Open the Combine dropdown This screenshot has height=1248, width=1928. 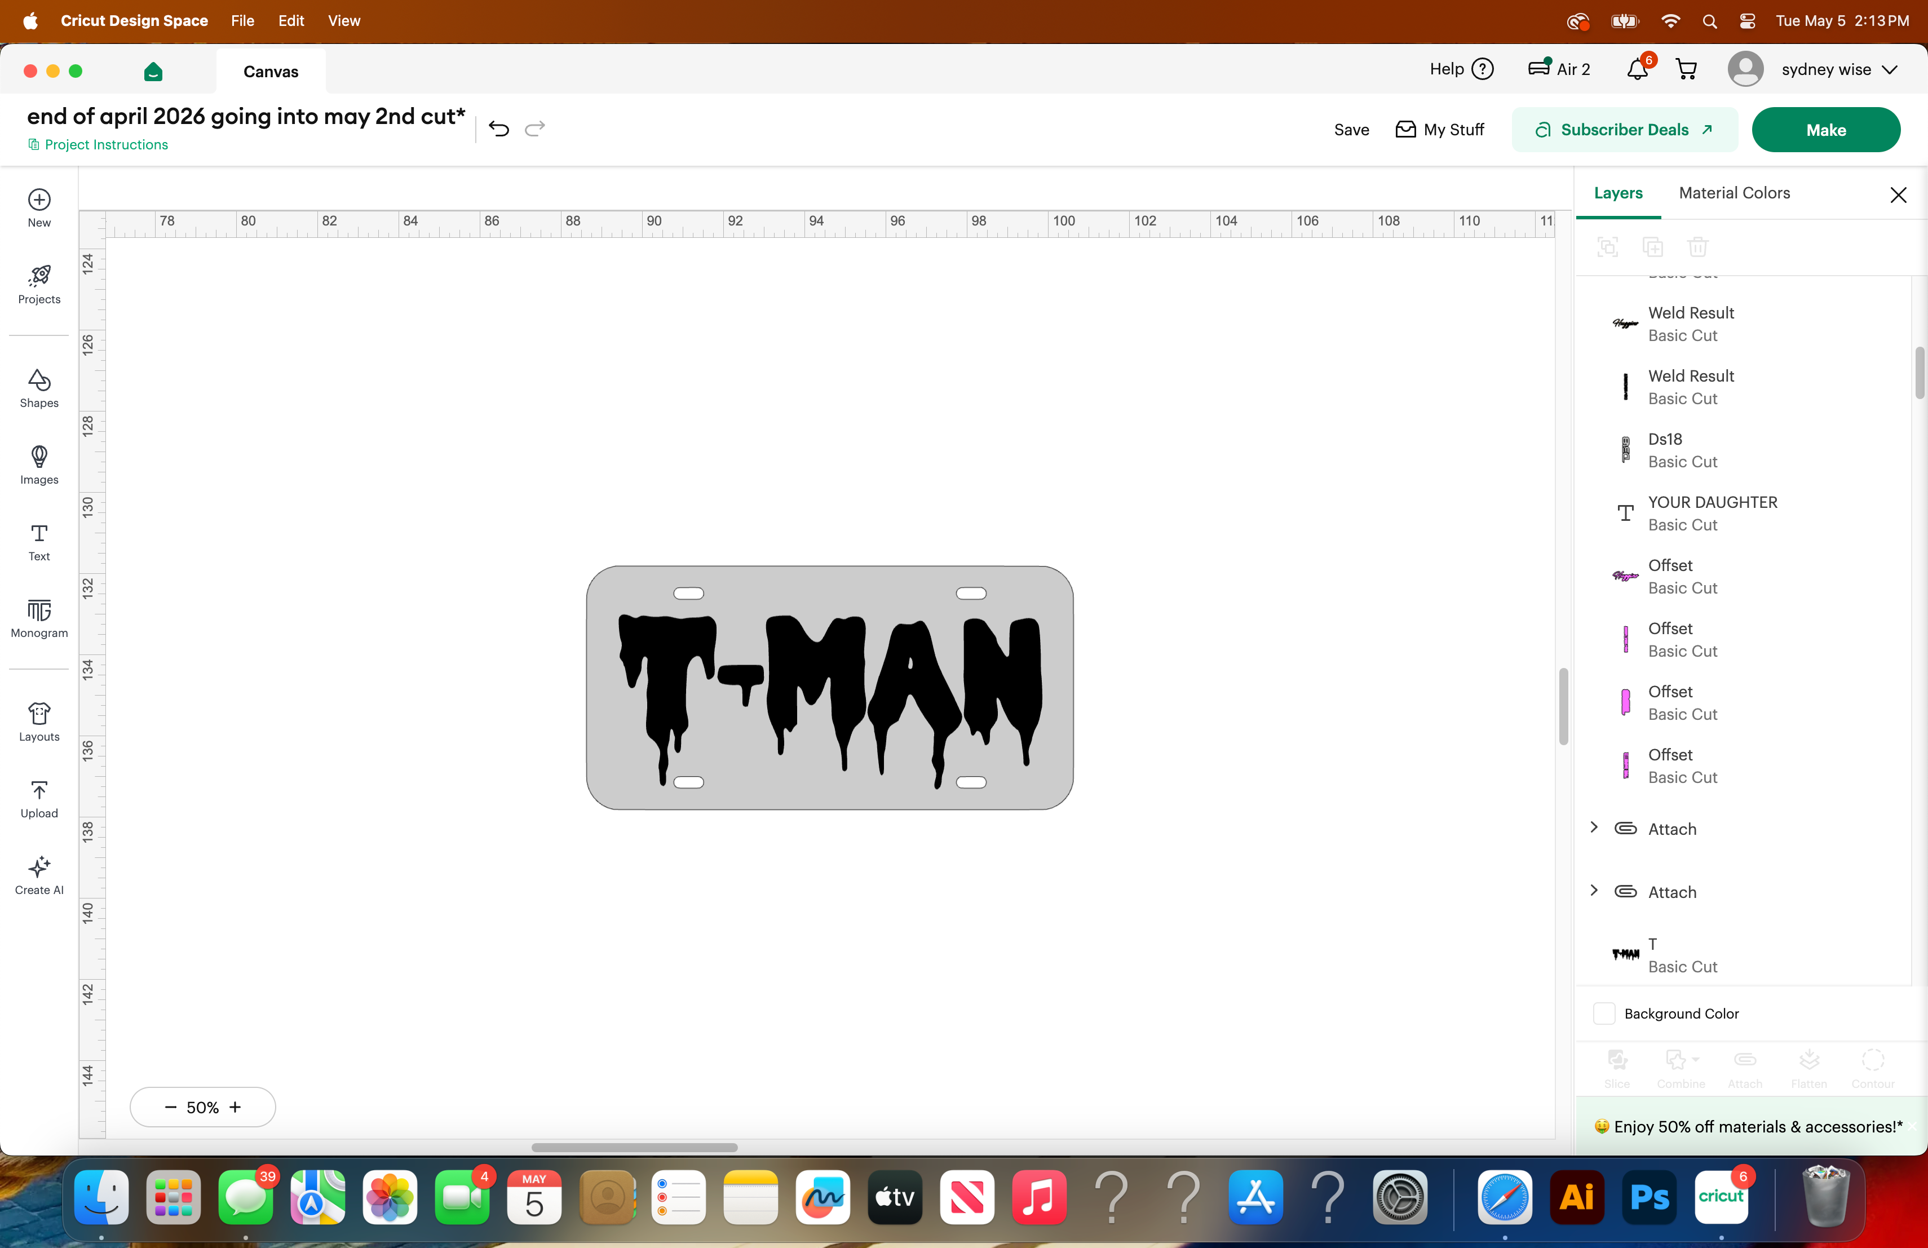(1681, 1069)
